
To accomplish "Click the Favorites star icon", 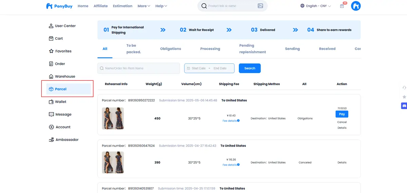I will [x=51, y=51].
